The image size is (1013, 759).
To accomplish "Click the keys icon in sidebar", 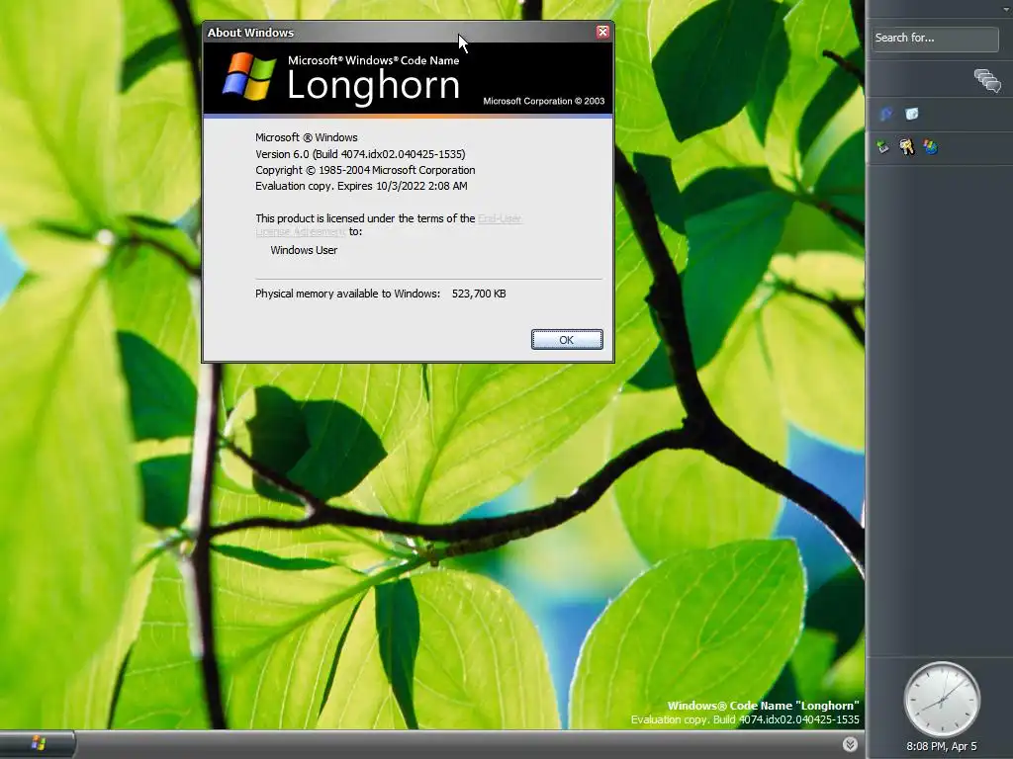I will [x=906, y=147].
